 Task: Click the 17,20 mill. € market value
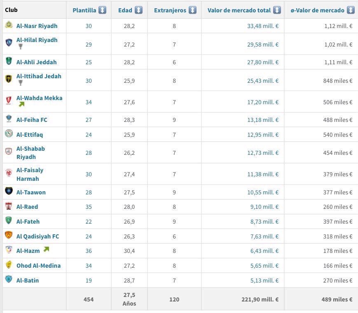pos(263,102)
